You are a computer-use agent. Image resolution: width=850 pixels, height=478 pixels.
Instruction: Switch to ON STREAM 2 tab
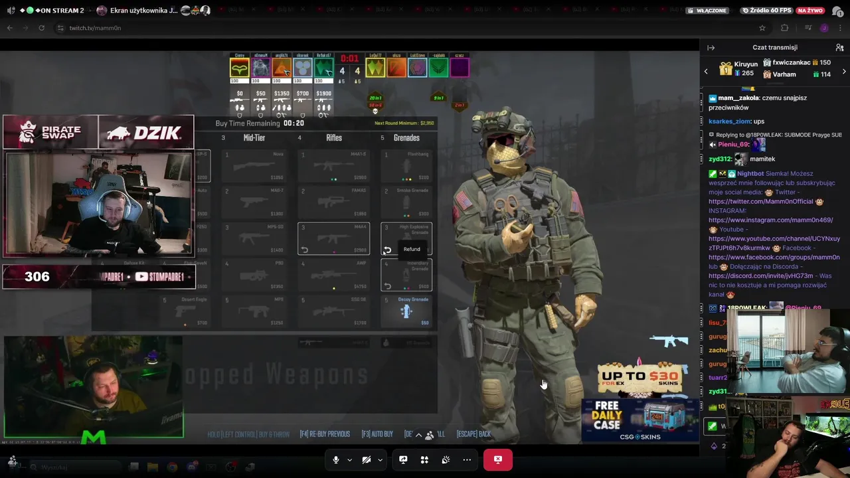click(48, 10)
